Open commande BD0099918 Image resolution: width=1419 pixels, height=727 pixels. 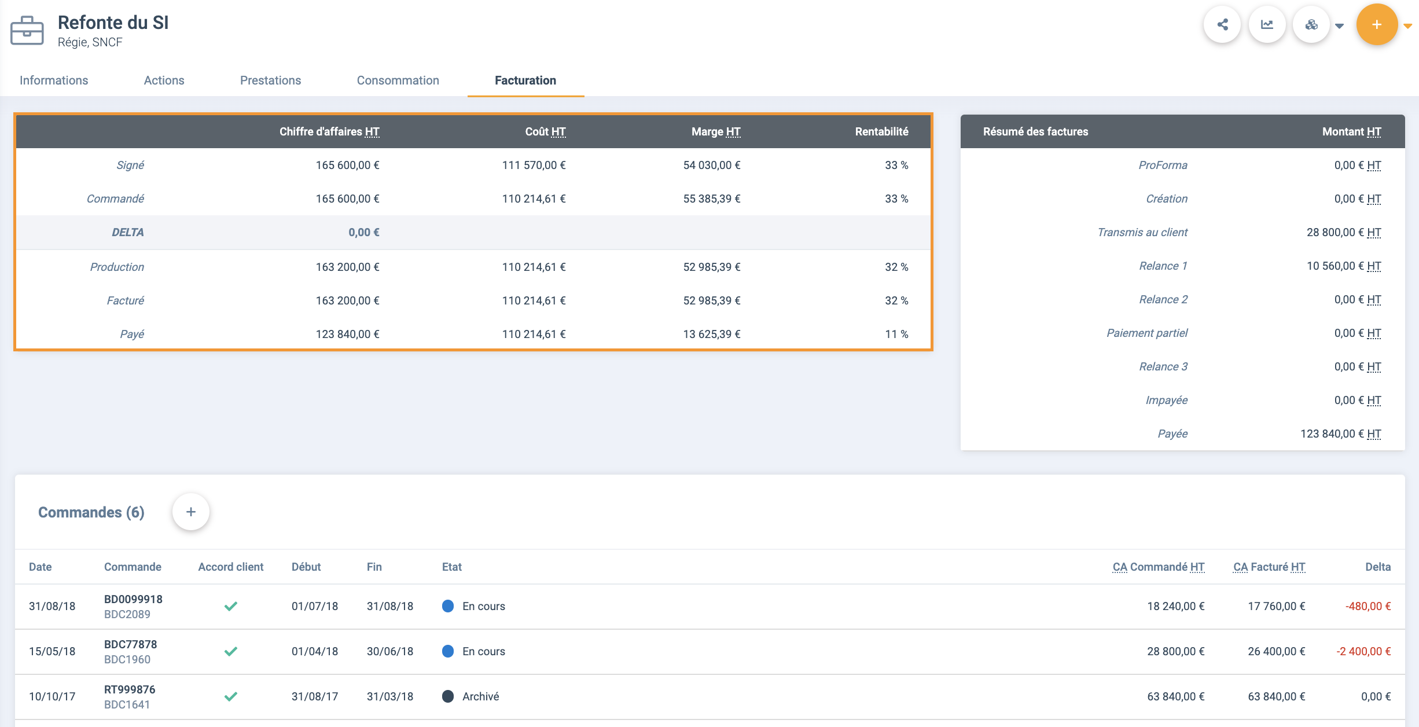[133, 599]
